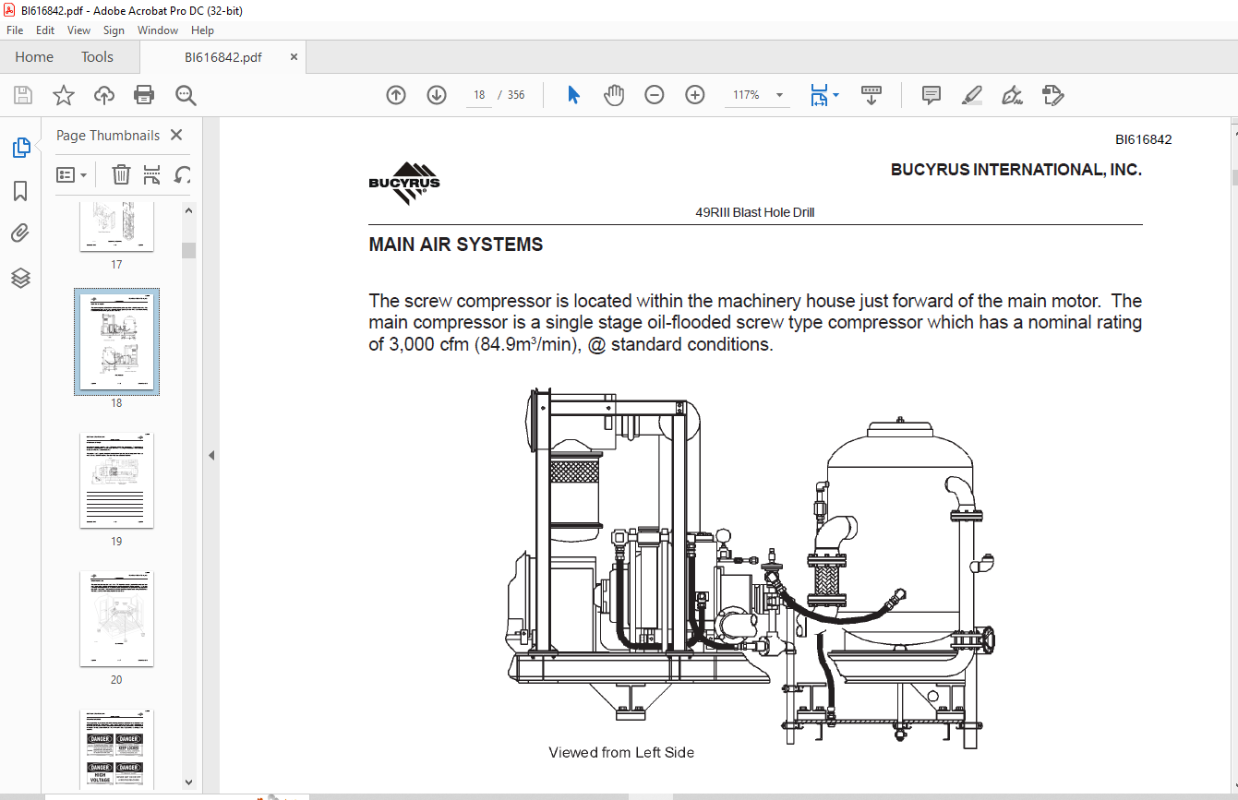Screen dimensions: 1238x800
Task: Open the Help menu
Action: [202, 30]
